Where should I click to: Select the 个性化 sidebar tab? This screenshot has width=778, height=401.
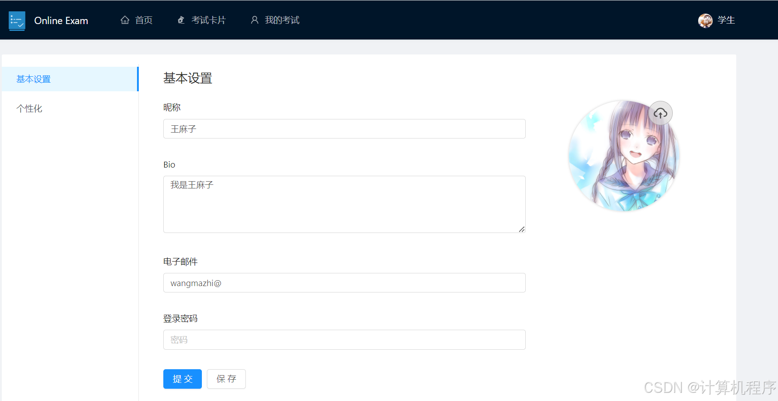click(70, 109)
